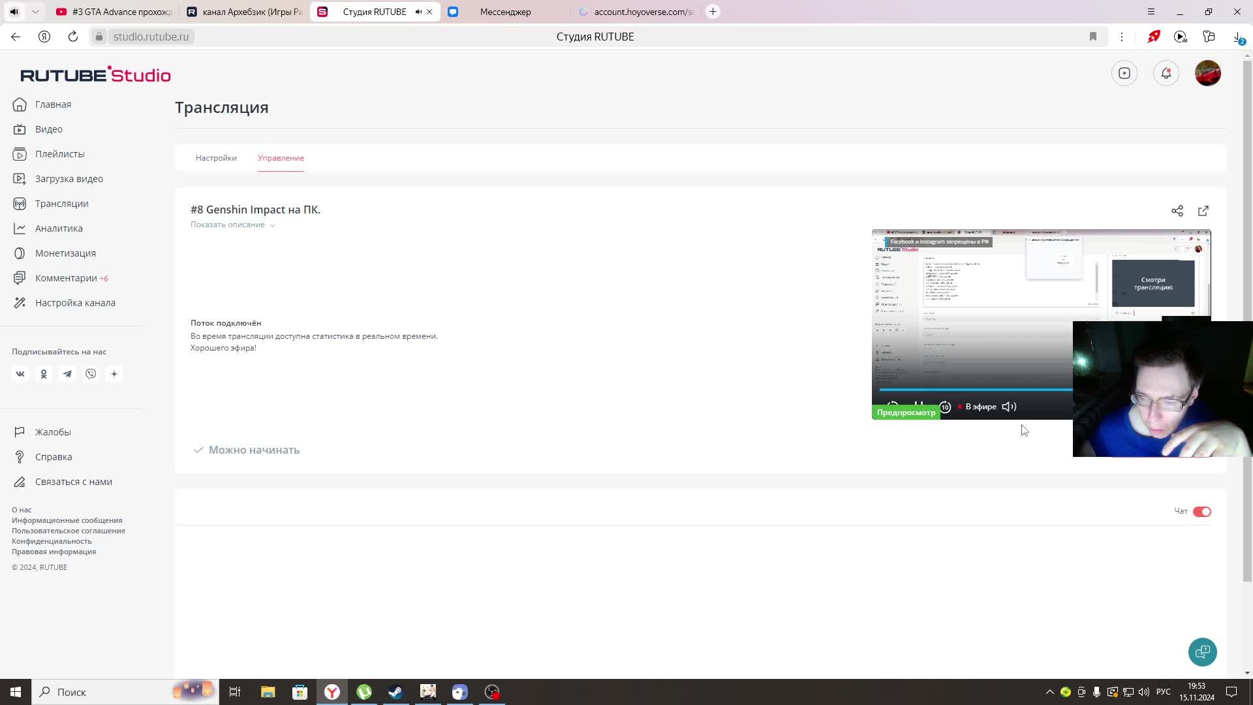Mute the preview player volume

click(x=1009, y=407)
